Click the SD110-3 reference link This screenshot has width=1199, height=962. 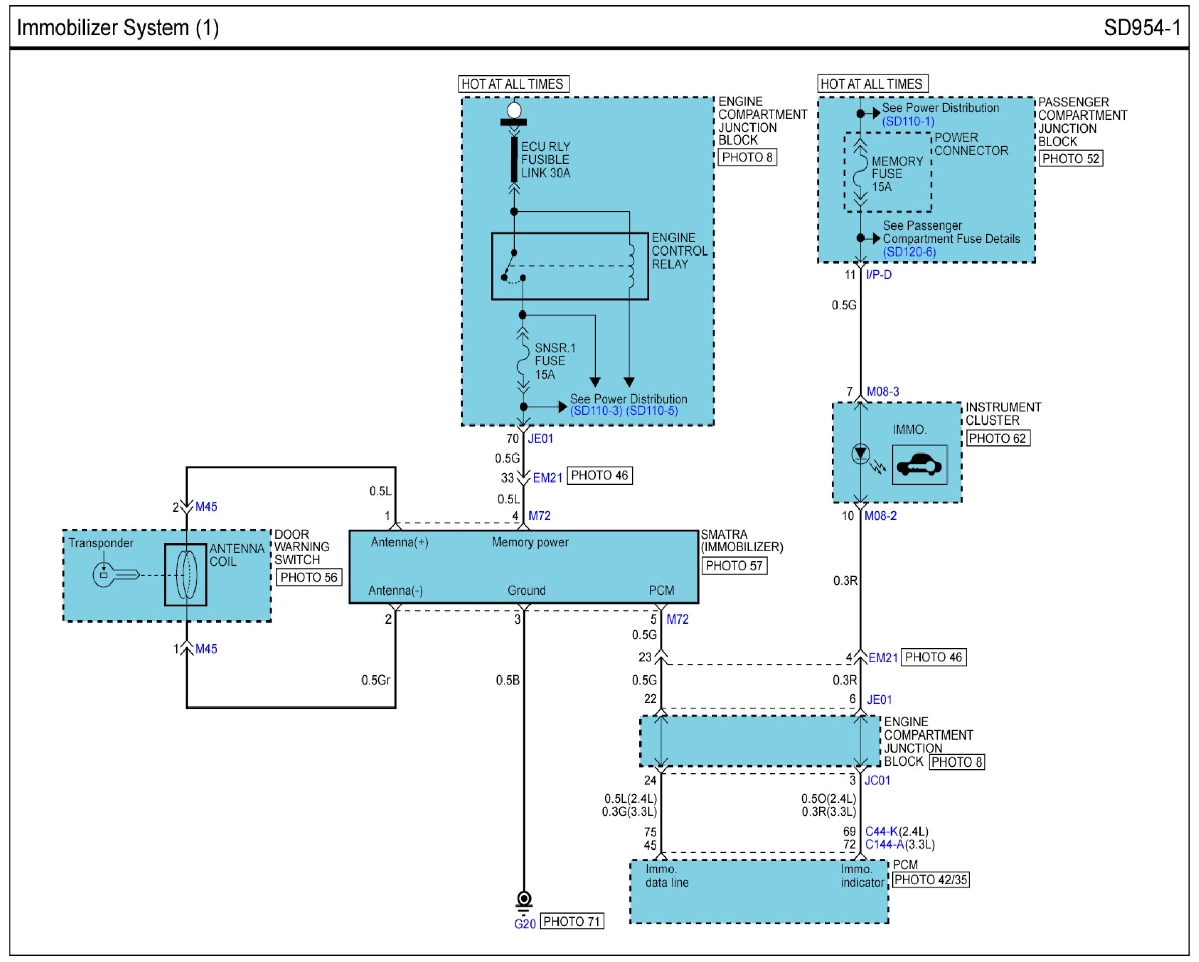[x=596, y=411]
